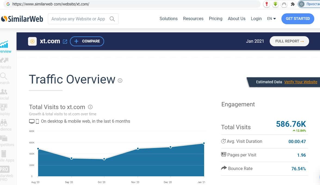Select the Nov '20 data point on chart
Viewport: 320px width, 185px height.
point(138,149)
